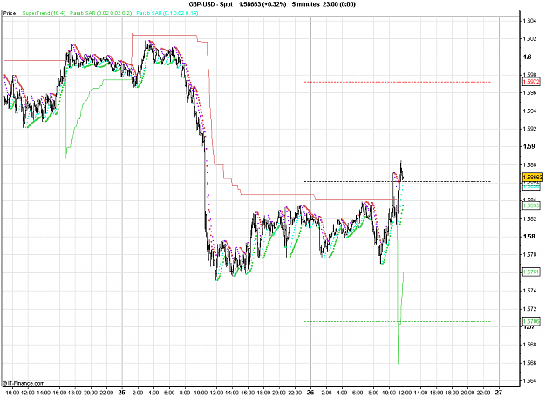
Task: Click the 1.604 price axis label
Action: [x=529, y=21]
